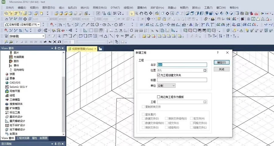Click the 关闭 button in dialog

222,69
